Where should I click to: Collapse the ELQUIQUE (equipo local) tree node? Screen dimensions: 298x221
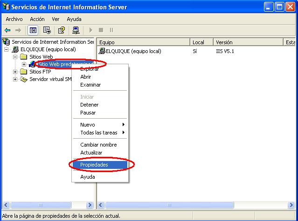[7, 49]
